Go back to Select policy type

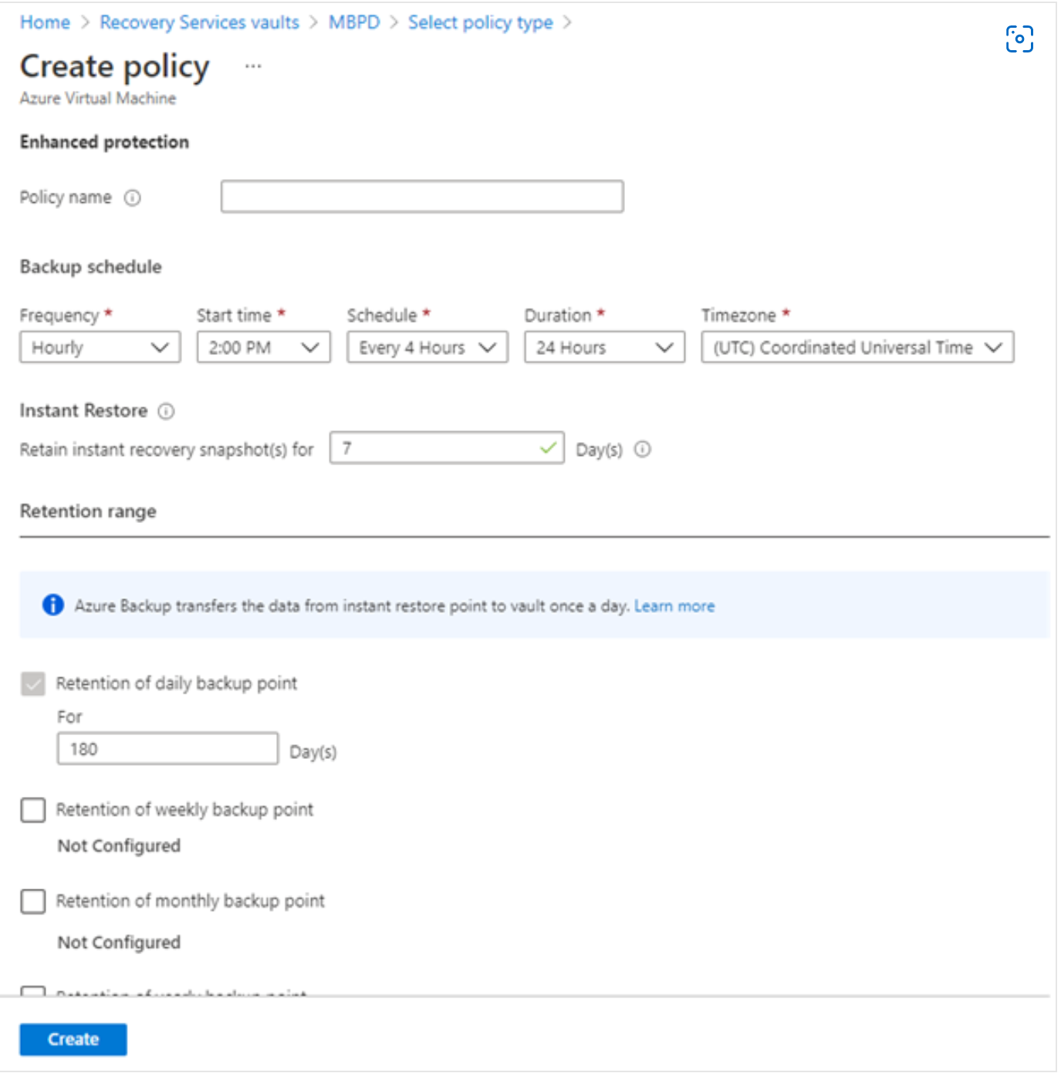[481, 22]
